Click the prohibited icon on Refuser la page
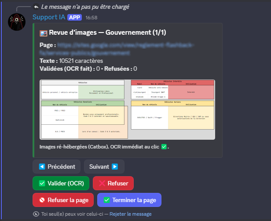The width and height of the screenshot is (271, 221). click(42, 200)
